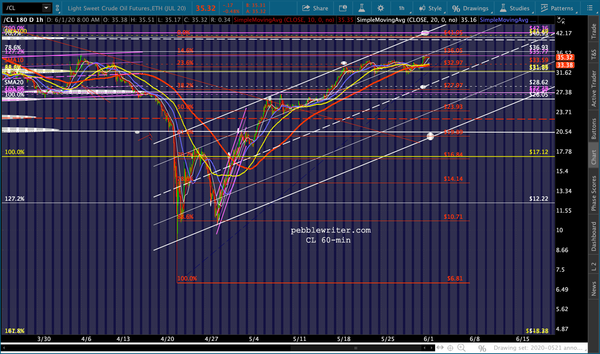
Task: Click the 4/20 date on time axis
Action: pyautogui.click(x=168, y=339)
